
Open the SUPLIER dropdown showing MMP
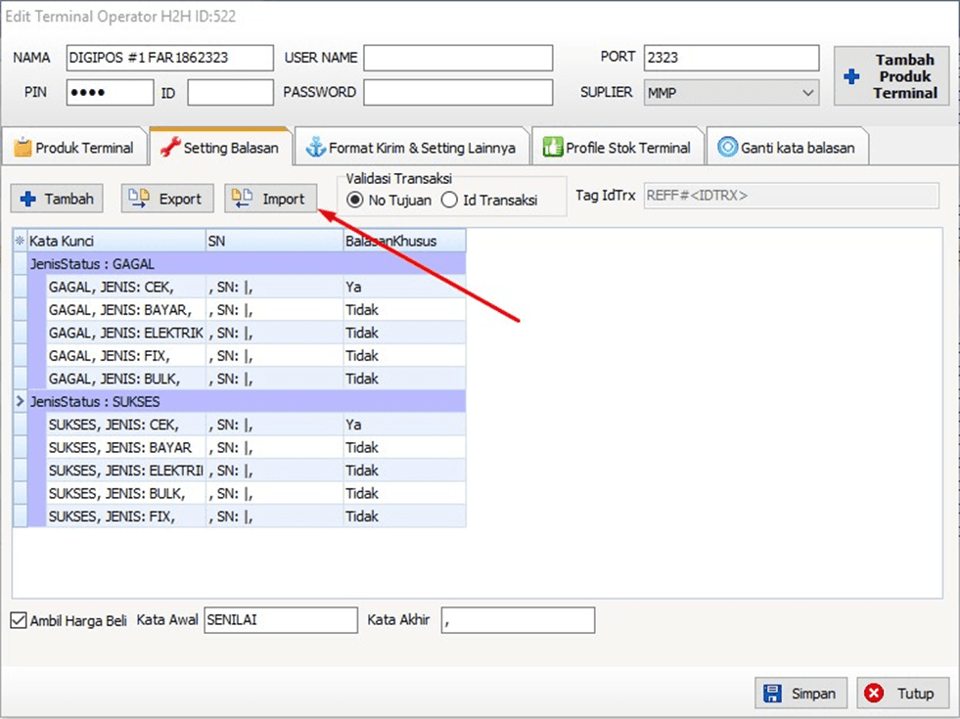coord(807,92)
